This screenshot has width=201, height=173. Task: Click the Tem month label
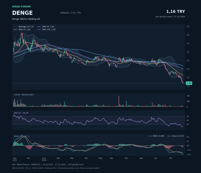click(126, 158)
